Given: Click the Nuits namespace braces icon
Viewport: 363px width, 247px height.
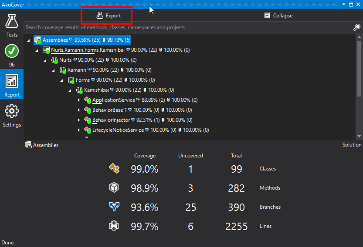Looking at the screenshot, I should click(x=54, y=60).
